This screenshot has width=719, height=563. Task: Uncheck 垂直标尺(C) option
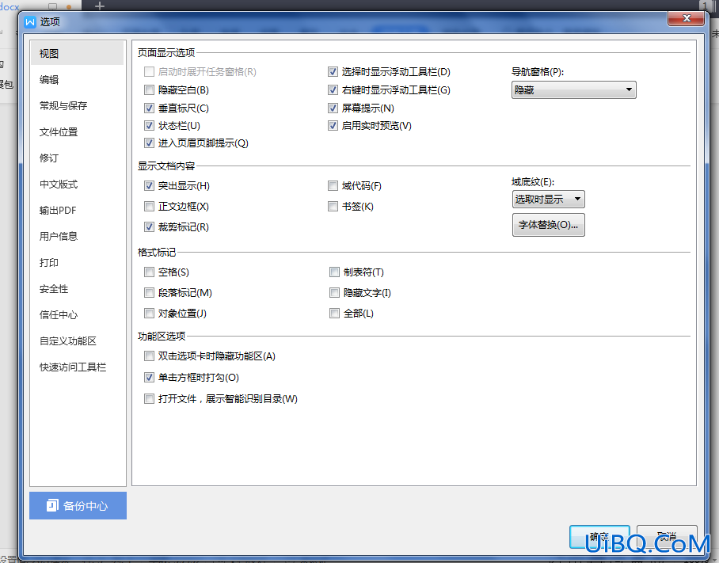pyautogui.click(x=149, y=108)
